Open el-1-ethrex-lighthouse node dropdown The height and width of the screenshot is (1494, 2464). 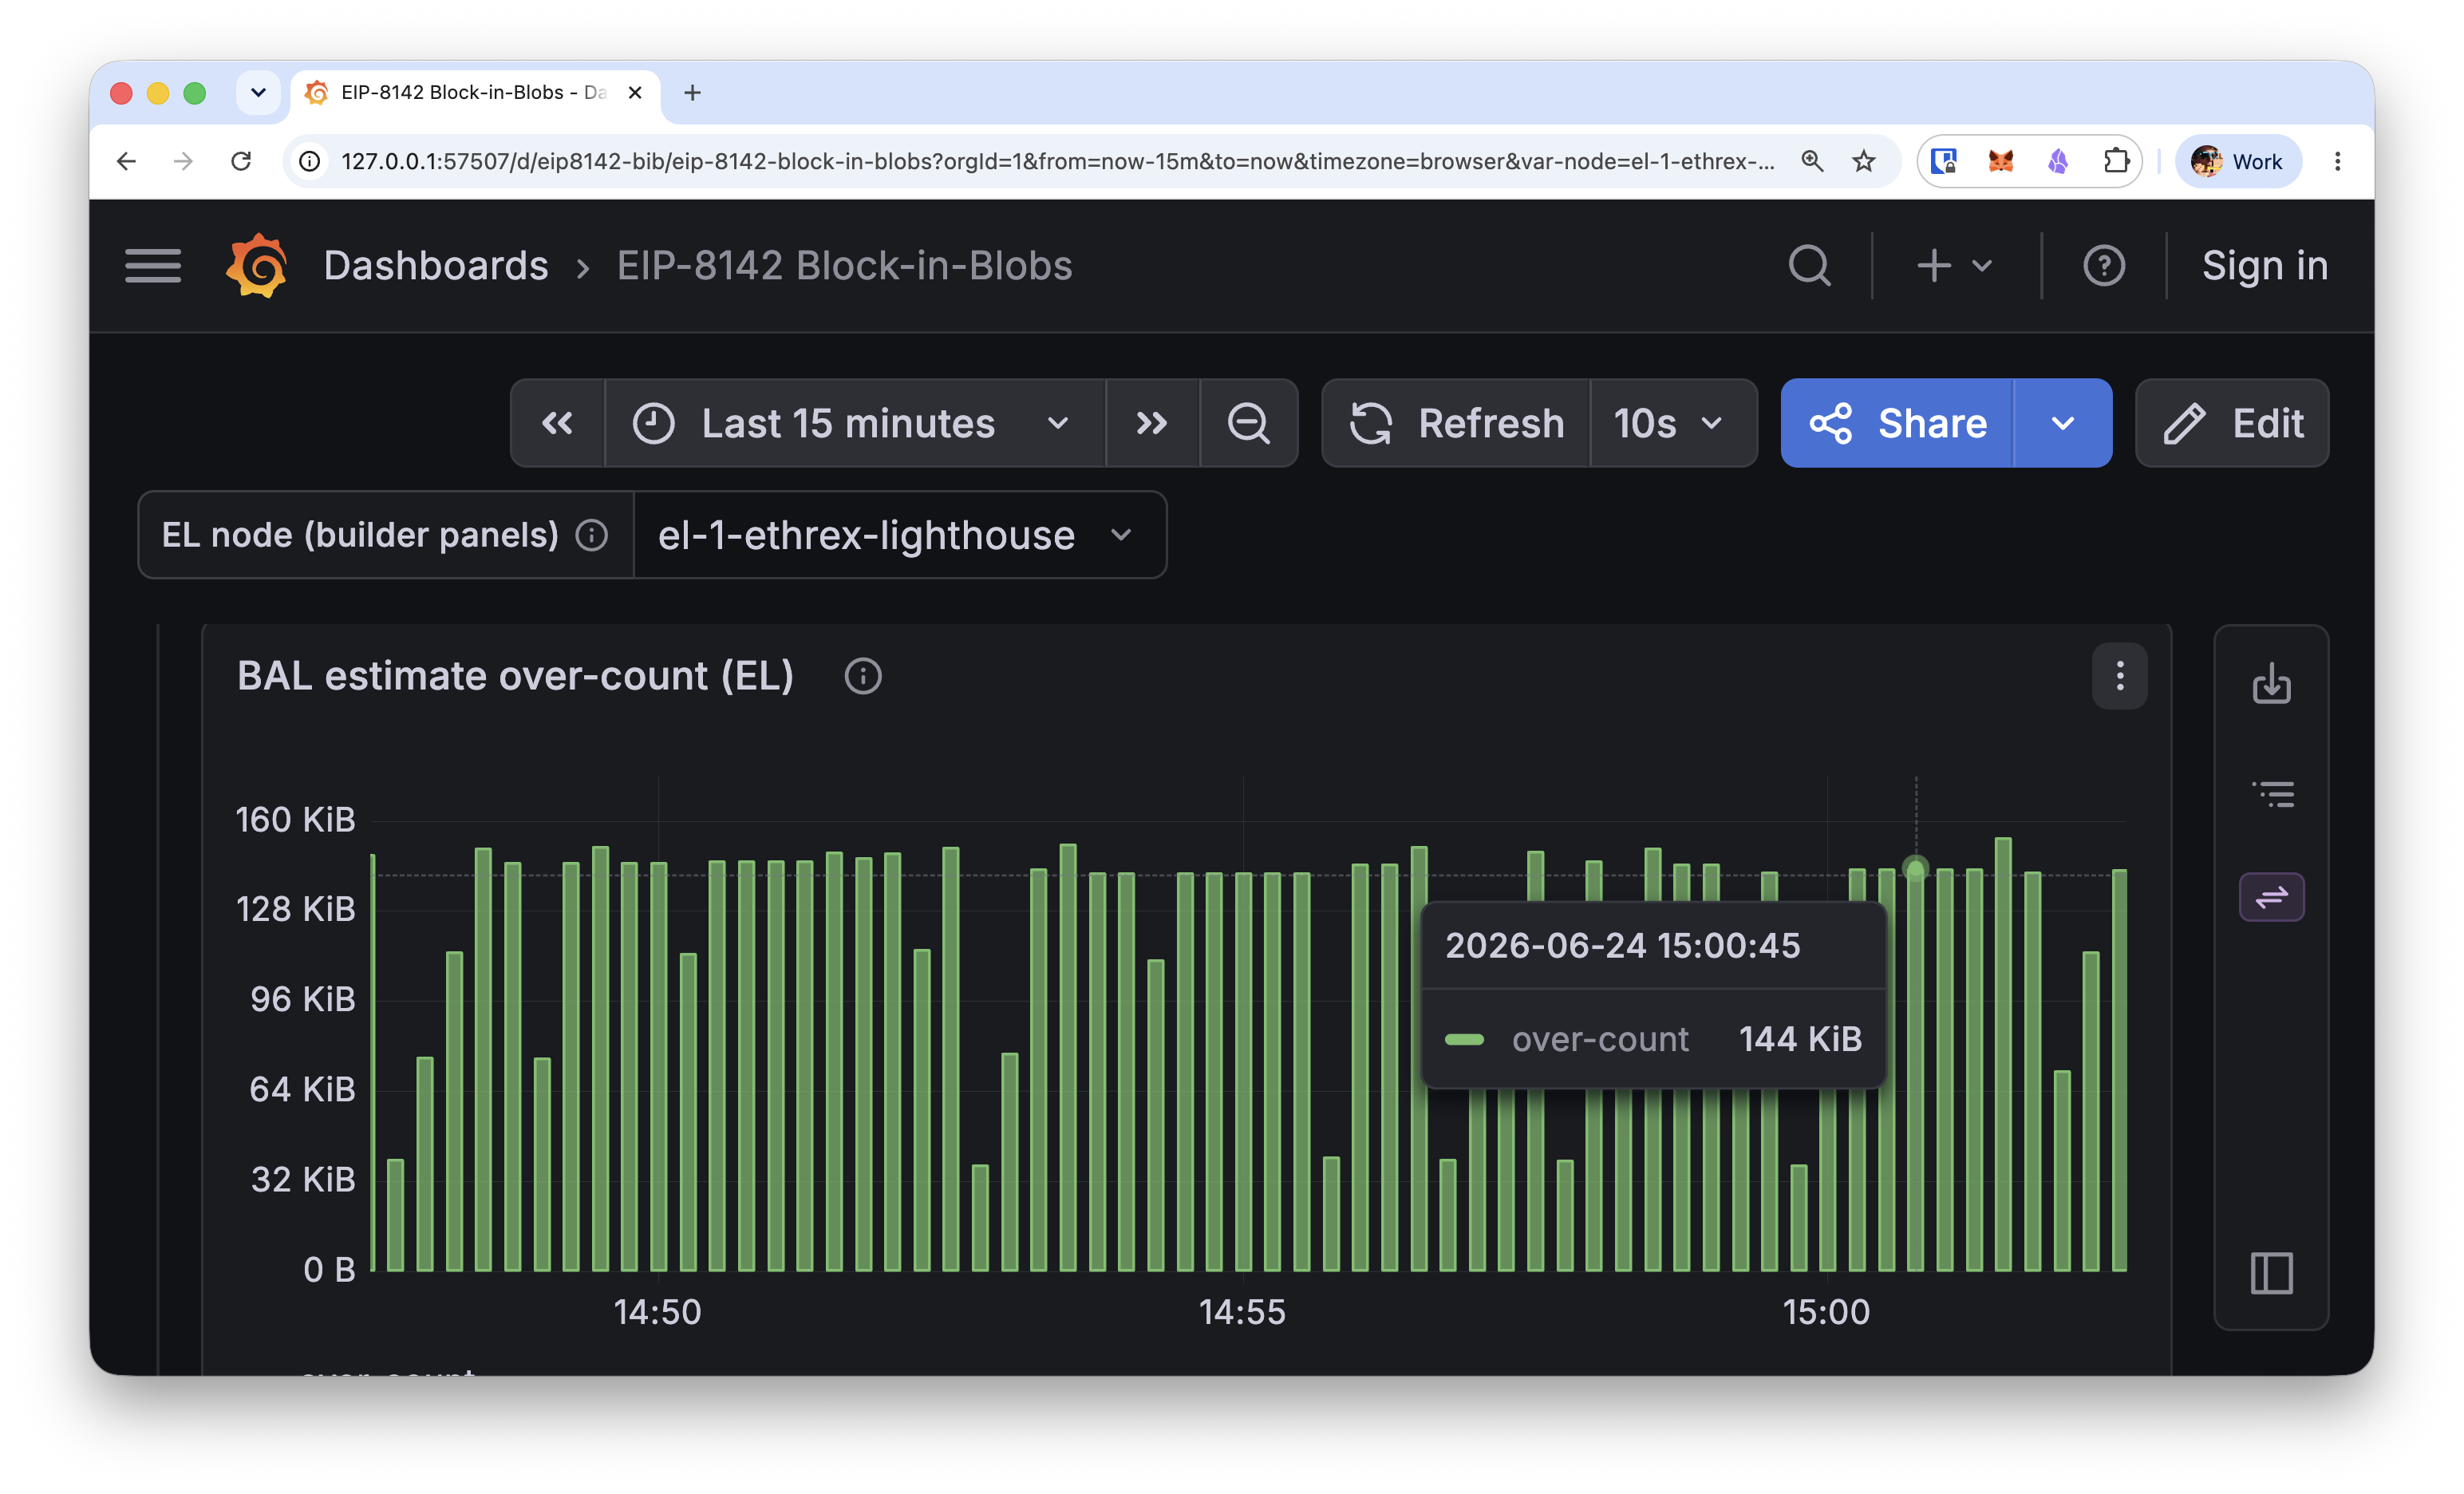click(899, 535)
